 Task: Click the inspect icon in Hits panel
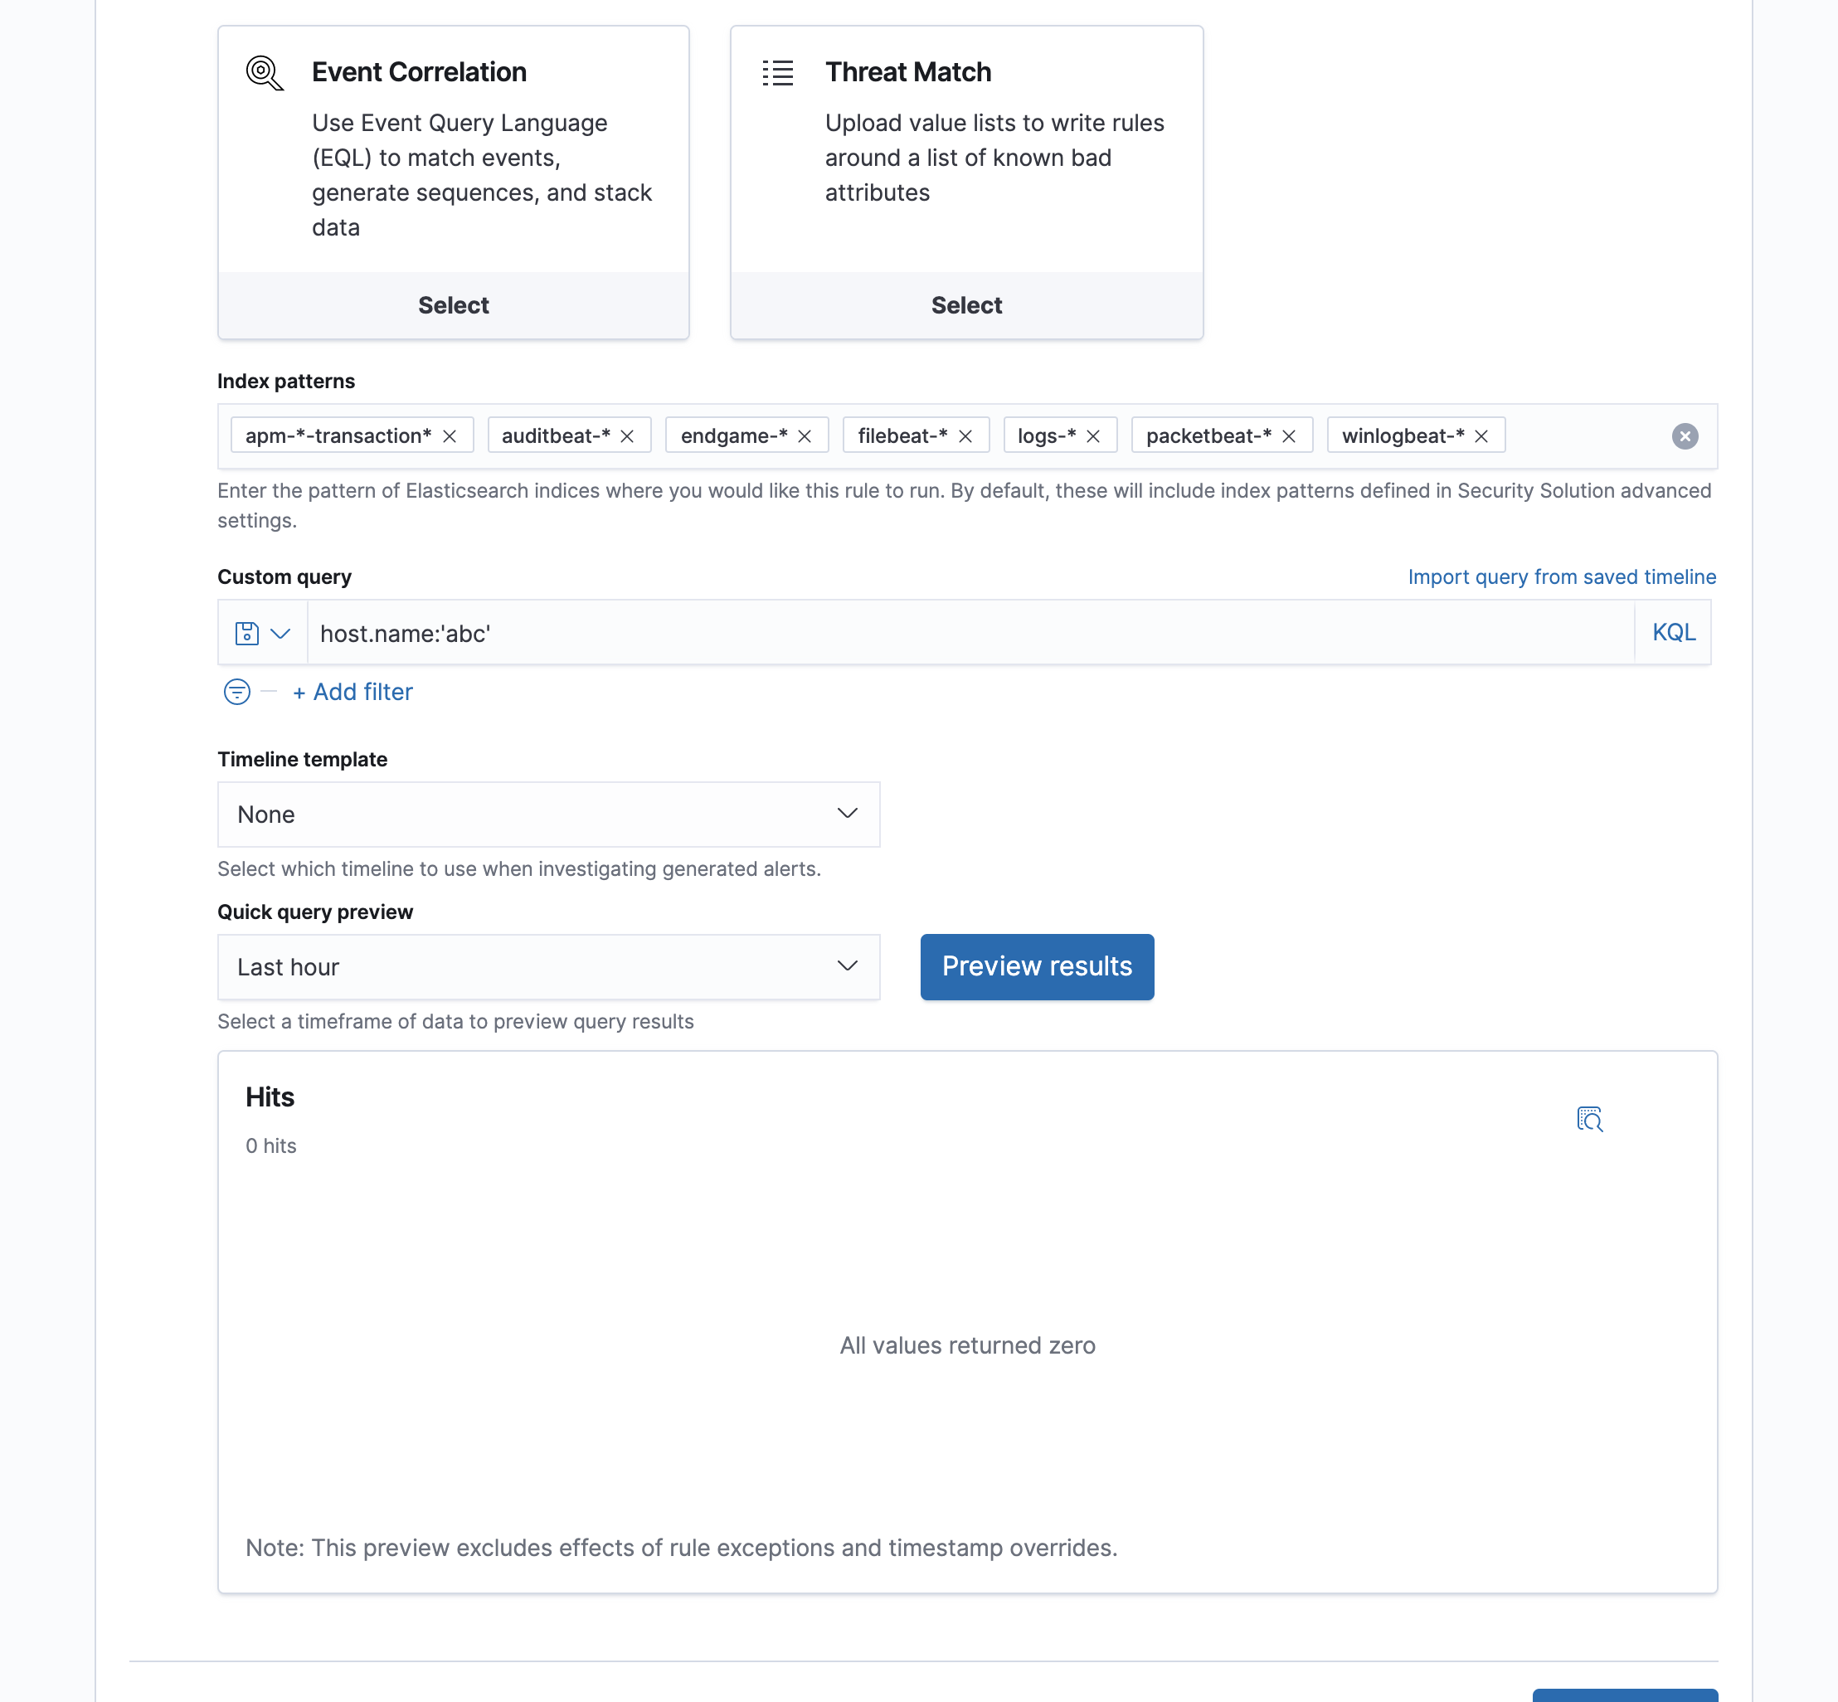point(1589,1119)
